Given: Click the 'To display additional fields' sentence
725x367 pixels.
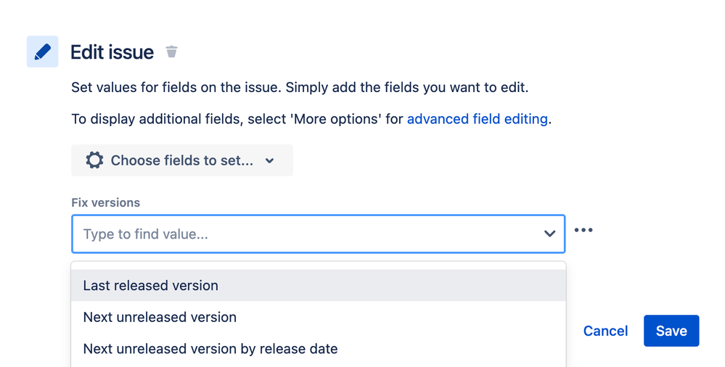Looking at the screenshot, I should pos(311,119).
